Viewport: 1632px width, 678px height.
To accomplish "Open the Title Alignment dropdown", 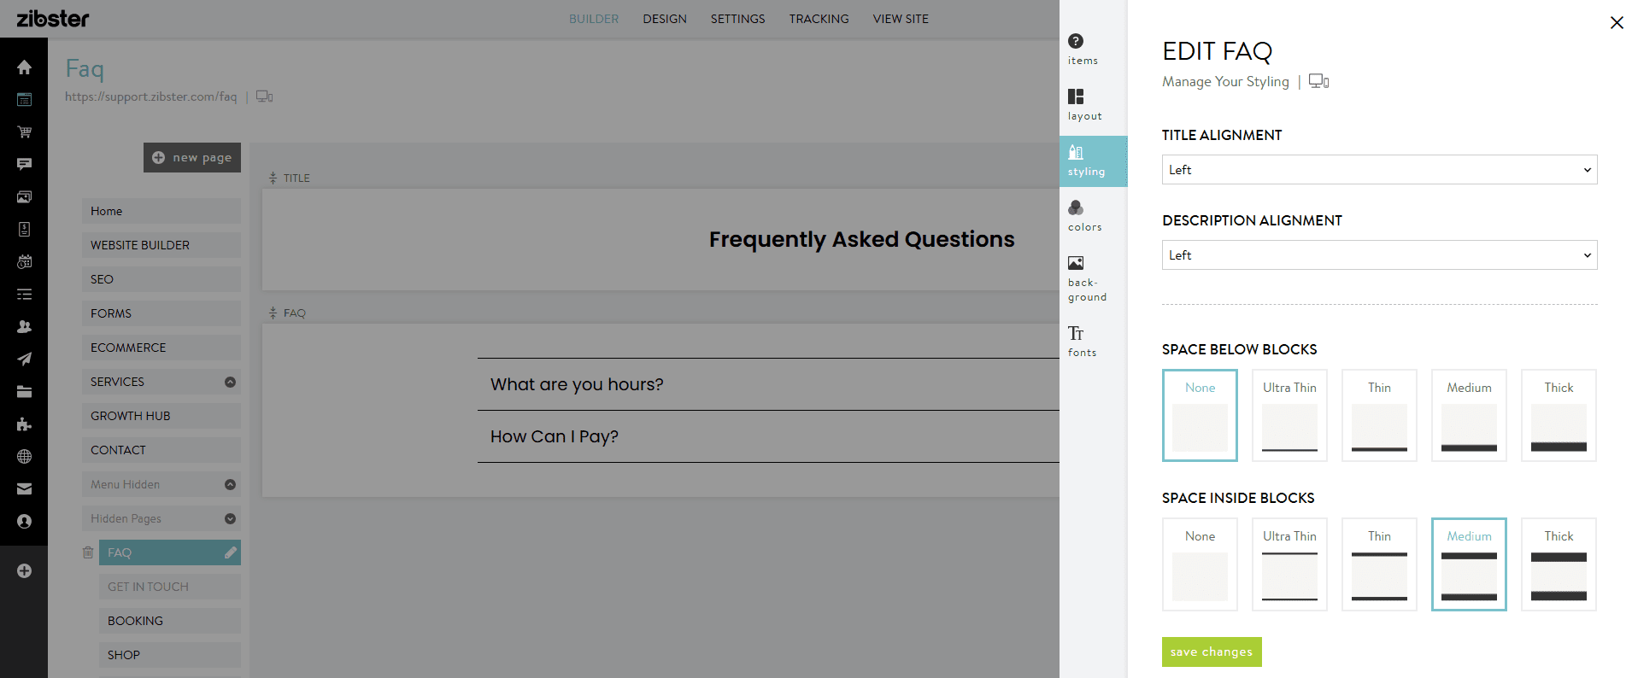I will pos(1379,169).
